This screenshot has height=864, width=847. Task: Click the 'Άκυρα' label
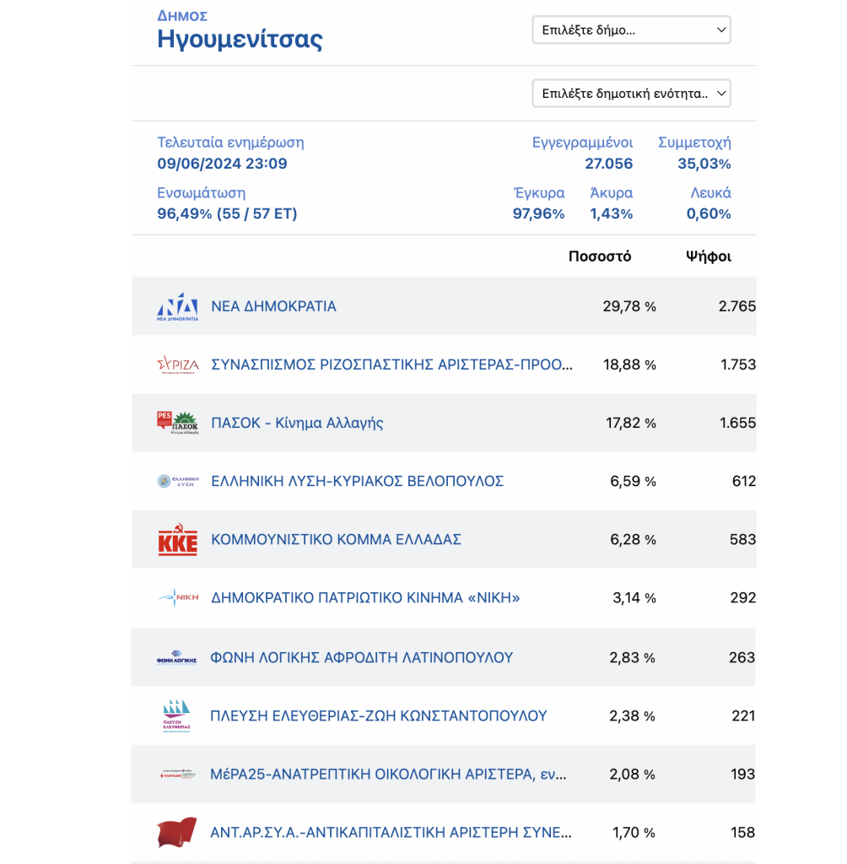[x=611, y=193]
